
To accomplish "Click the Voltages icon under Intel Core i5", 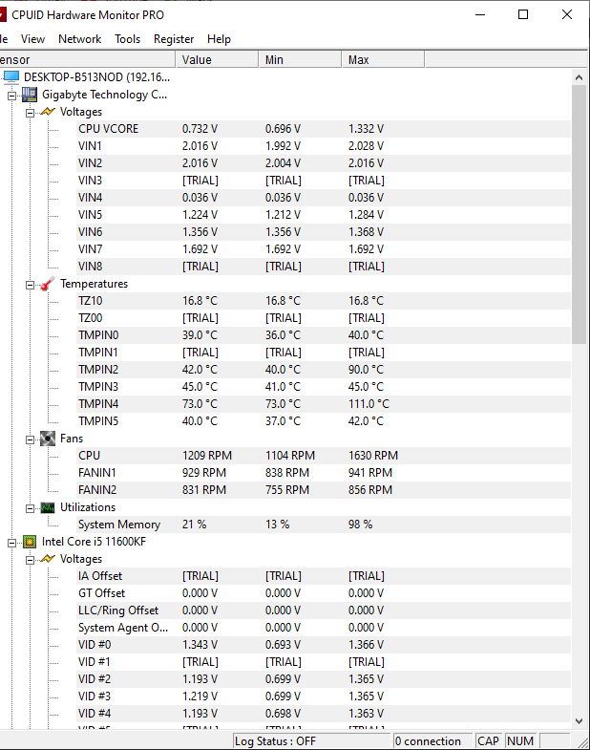I will (47, 559).
